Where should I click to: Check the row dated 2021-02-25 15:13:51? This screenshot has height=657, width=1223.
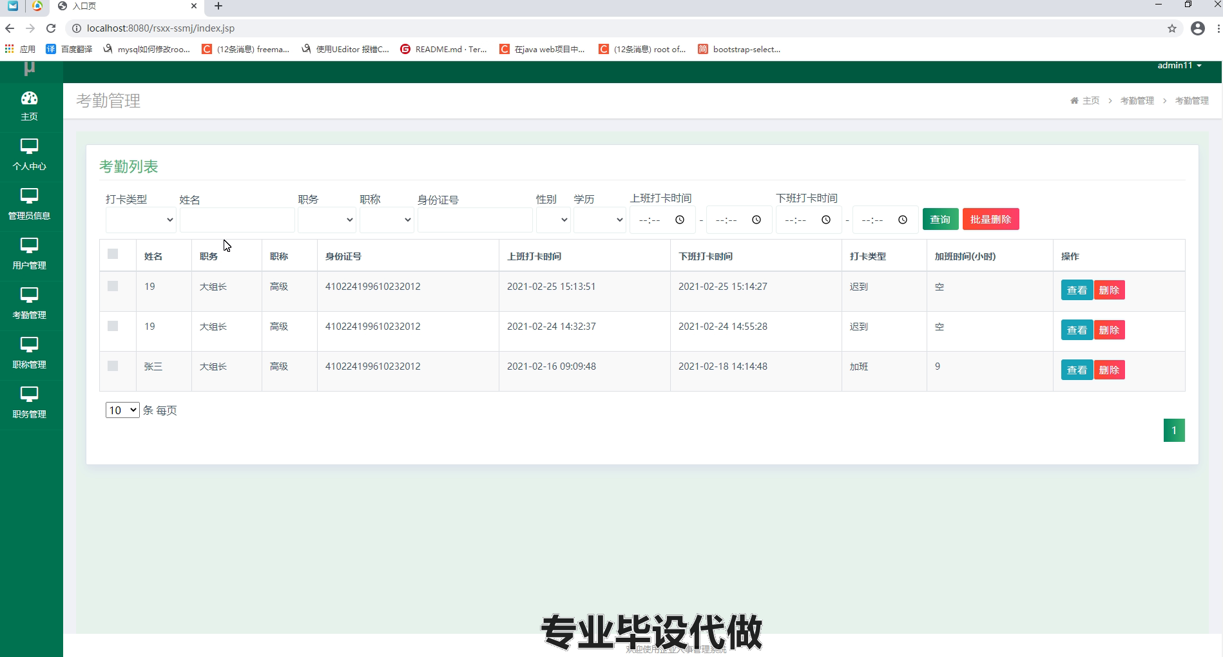[113, 286]
